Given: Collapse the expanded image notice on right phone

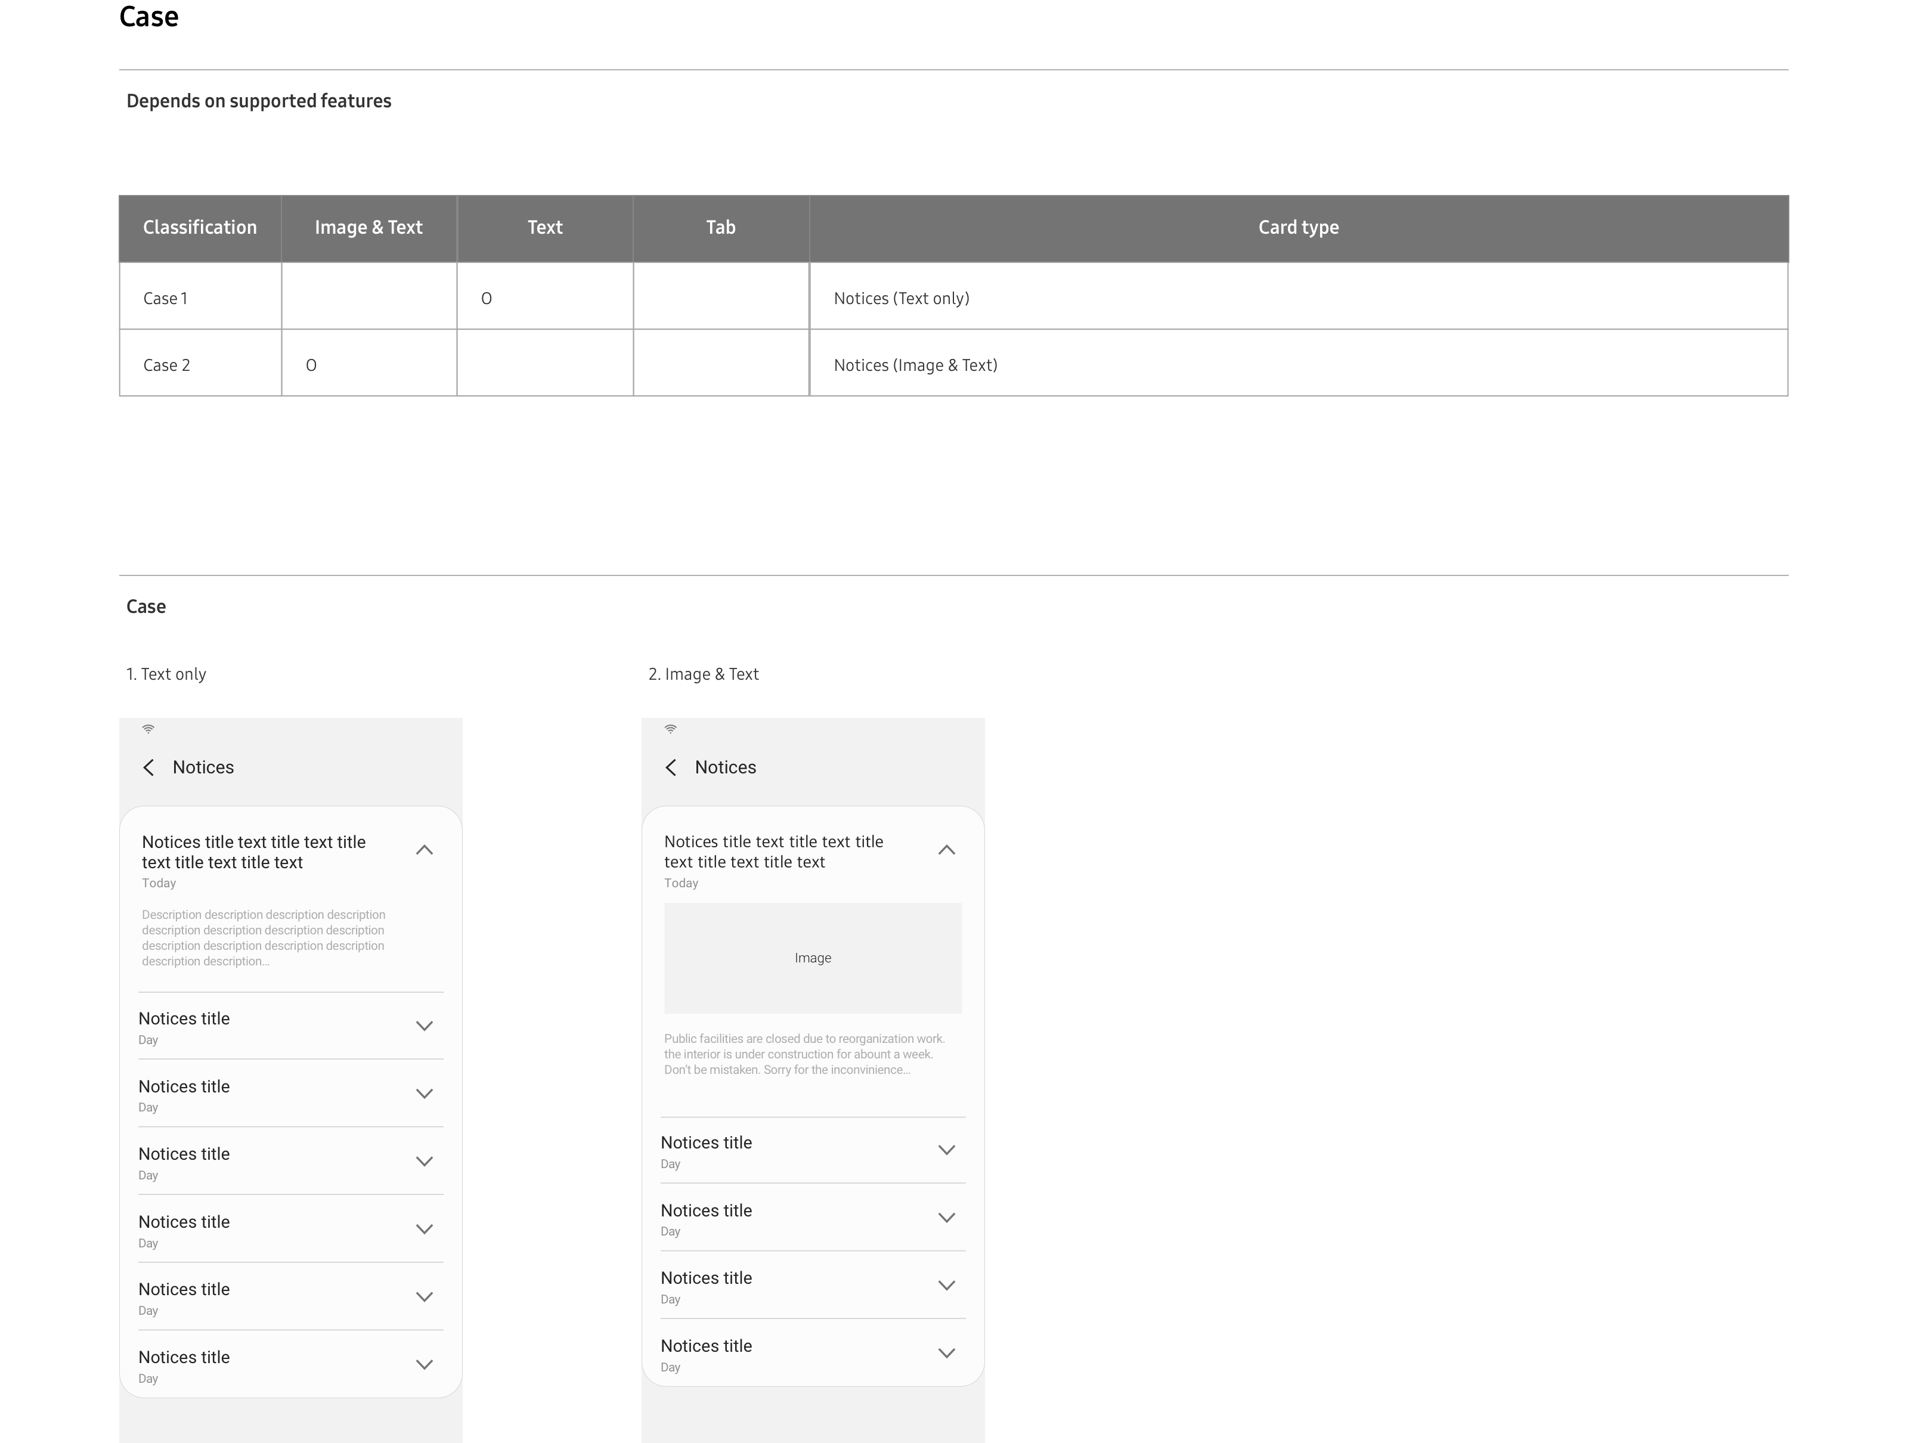Looking at the screenshot, I should point(946,850).
